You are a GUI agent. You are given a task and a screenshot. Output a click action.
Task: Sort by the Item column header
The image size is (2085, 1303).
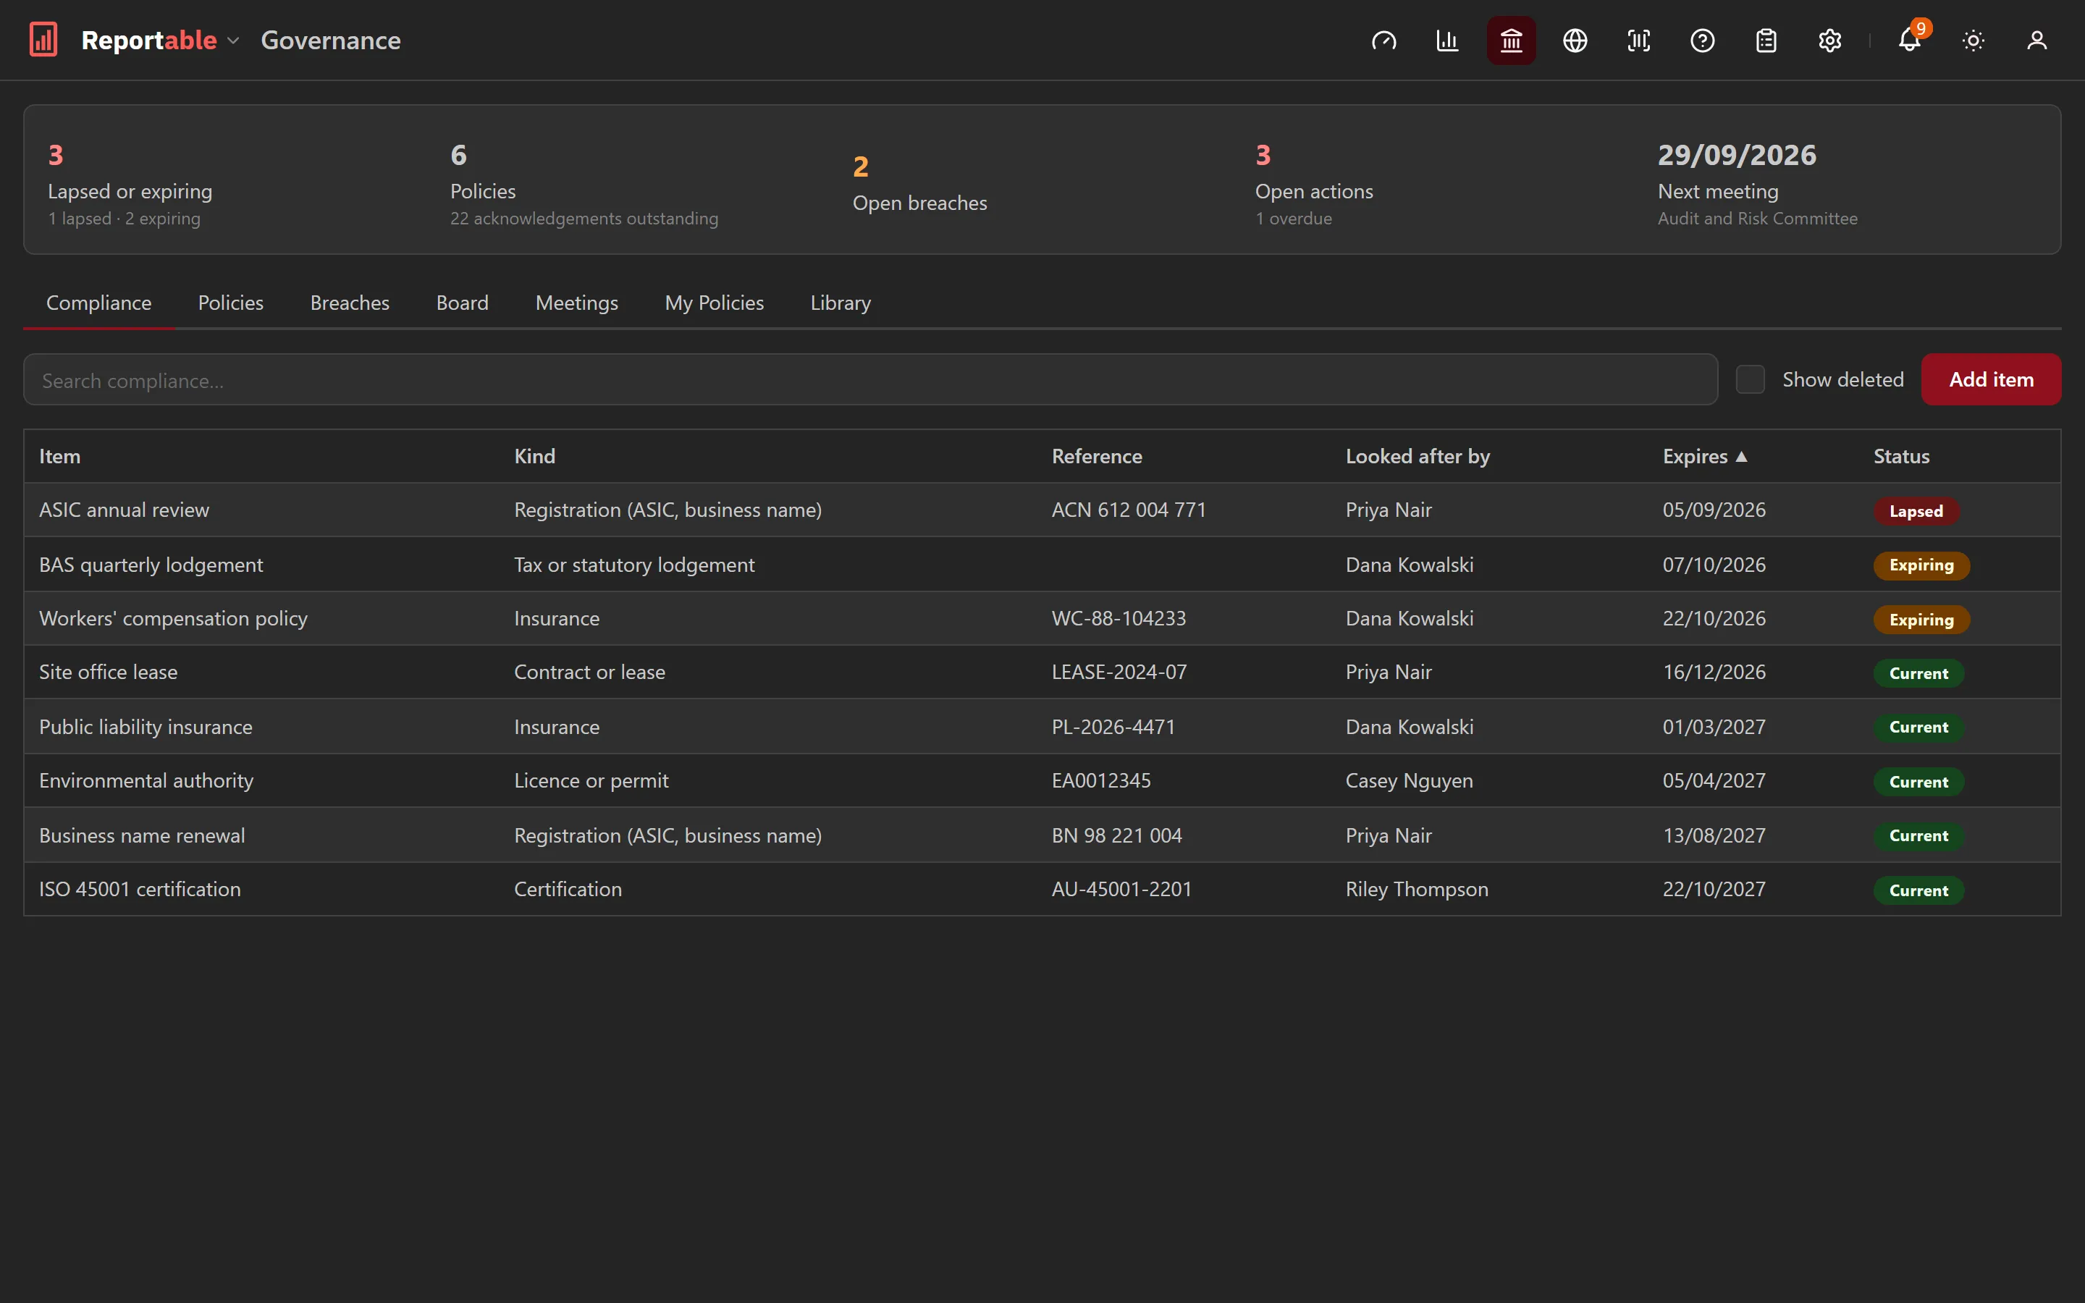coord(59,456)
